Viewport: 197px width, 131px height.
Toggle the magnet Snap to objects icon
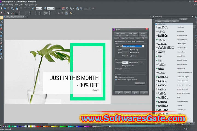[63, 8]
